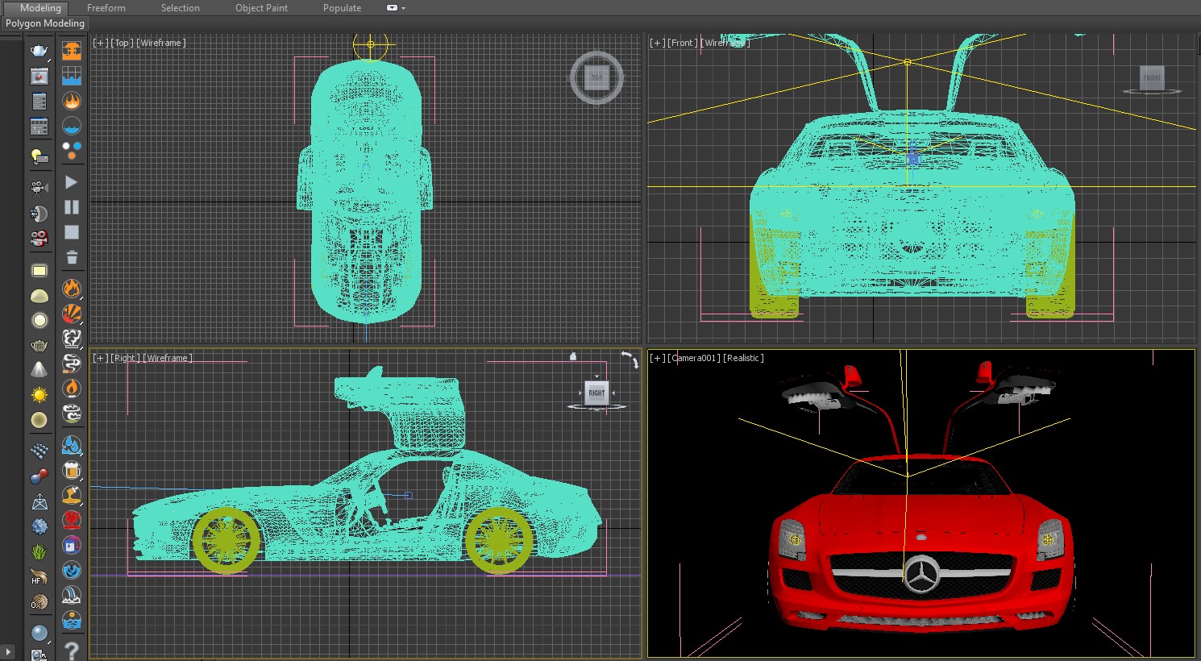Open Front viewport [+] menu
The image size is (1201, 661).
pos(658,43)
